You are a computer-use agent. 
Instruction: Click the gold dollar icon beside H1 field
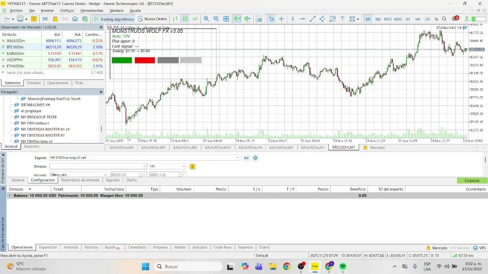[193, 166]
